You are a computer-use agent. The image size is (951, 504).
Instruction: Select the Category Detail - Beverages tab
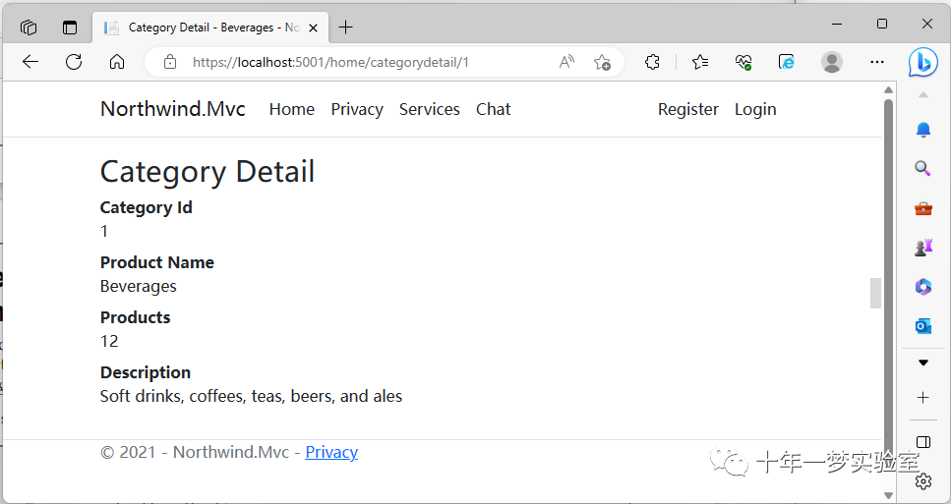pos(210,28)
